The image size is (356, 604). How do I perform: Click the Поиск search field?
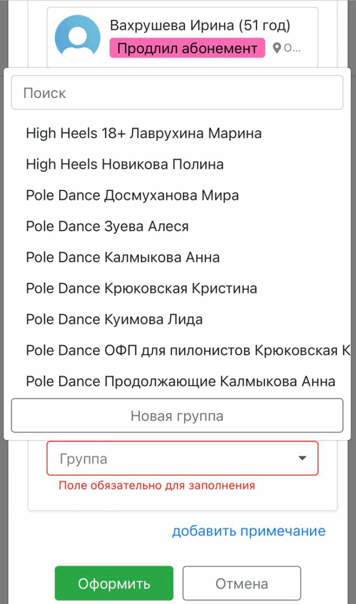177,93
